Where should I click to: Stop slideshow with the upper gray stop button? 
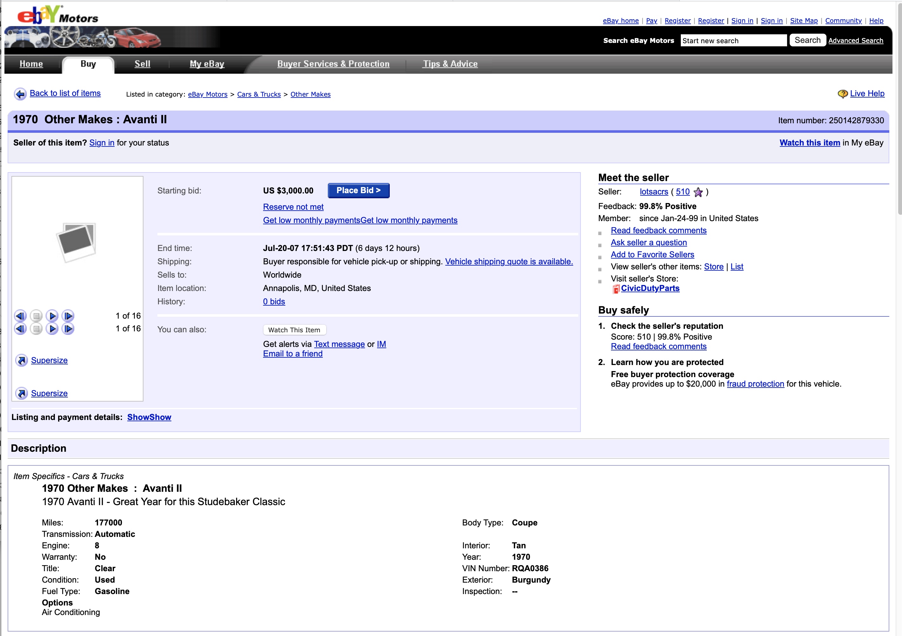tap(36, 316)
